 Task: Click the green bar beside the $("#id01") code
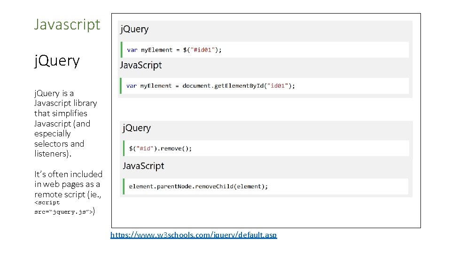click(x=122, y=50)
